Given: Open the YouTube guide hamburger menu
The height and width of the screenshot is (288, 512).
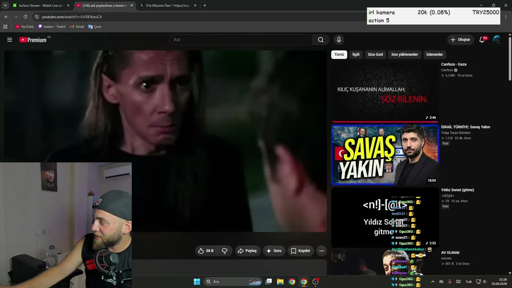Looking at the screenshot, I should pos(10,40).
